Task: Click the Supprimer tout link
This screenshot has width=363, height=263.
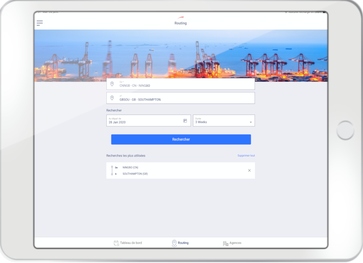Action: (246, 156)
